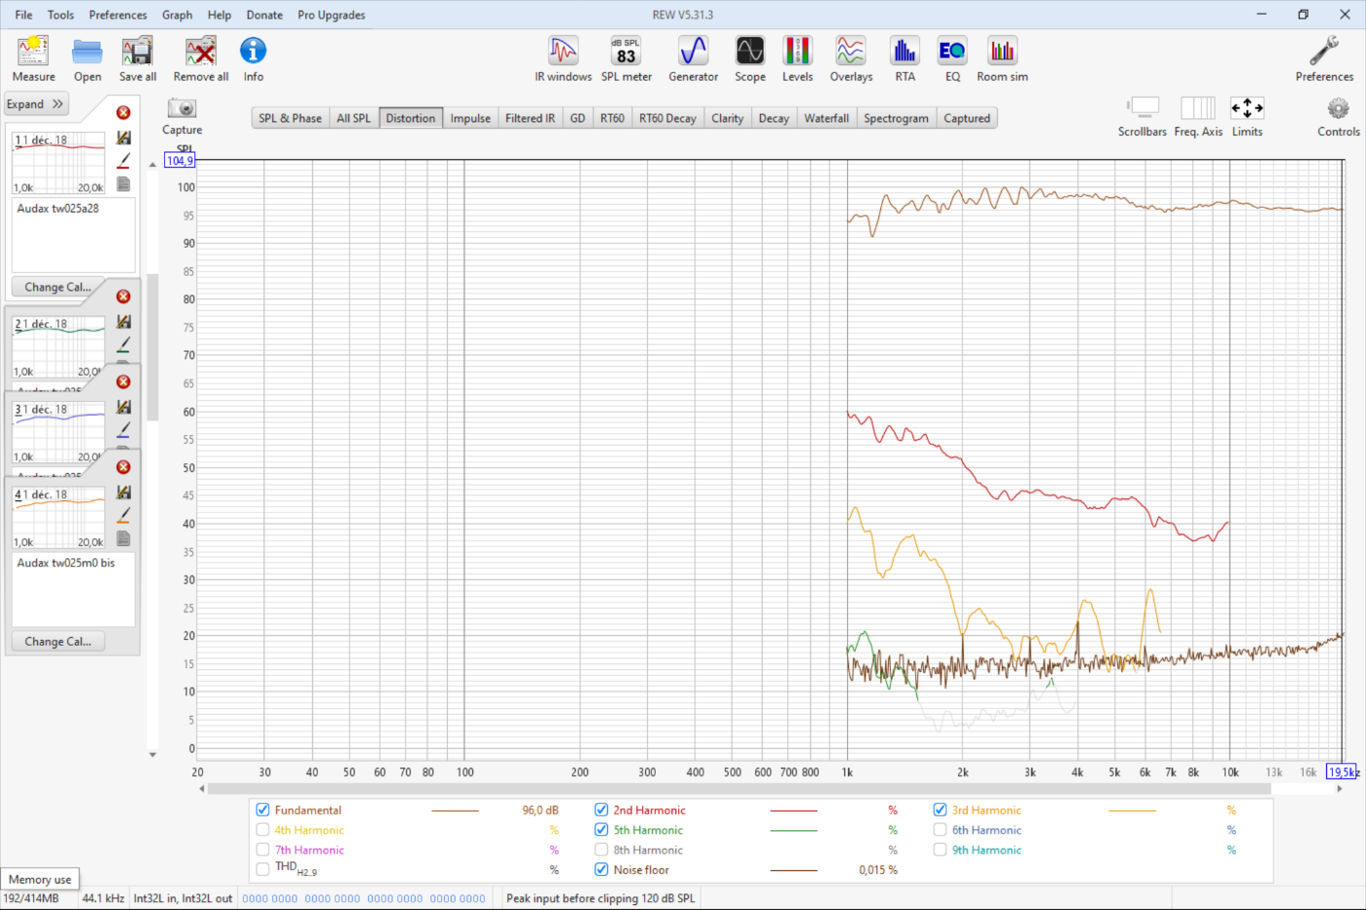Expand the measurements panel
The image size is (1366, 910).
[x=35, y=104]
